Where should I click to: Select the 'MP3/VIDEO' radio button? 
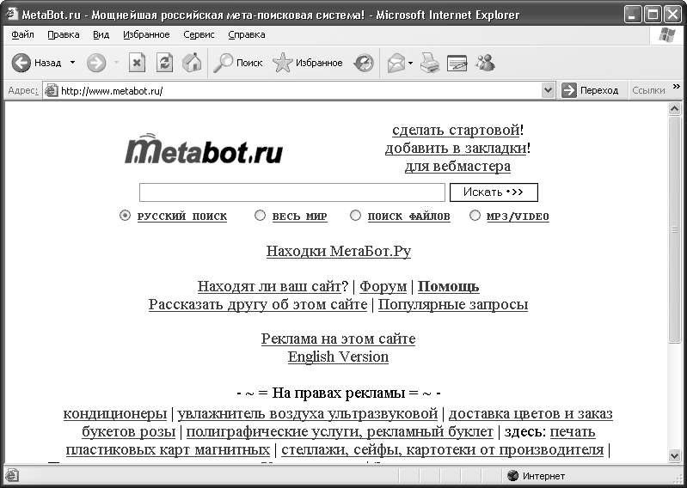[x=475, y=216]
